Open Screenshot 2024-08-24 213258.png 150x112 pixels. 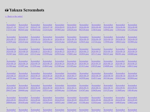pyautogui.click(x=35, y=64)
